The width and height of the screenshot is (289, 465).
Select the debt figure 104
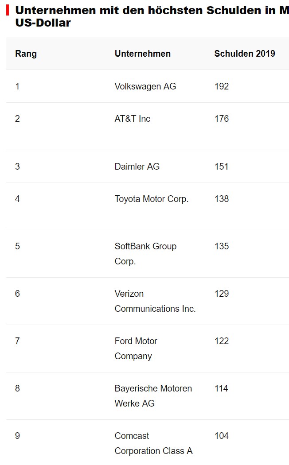pyautogui.click(x=221, y=436)
